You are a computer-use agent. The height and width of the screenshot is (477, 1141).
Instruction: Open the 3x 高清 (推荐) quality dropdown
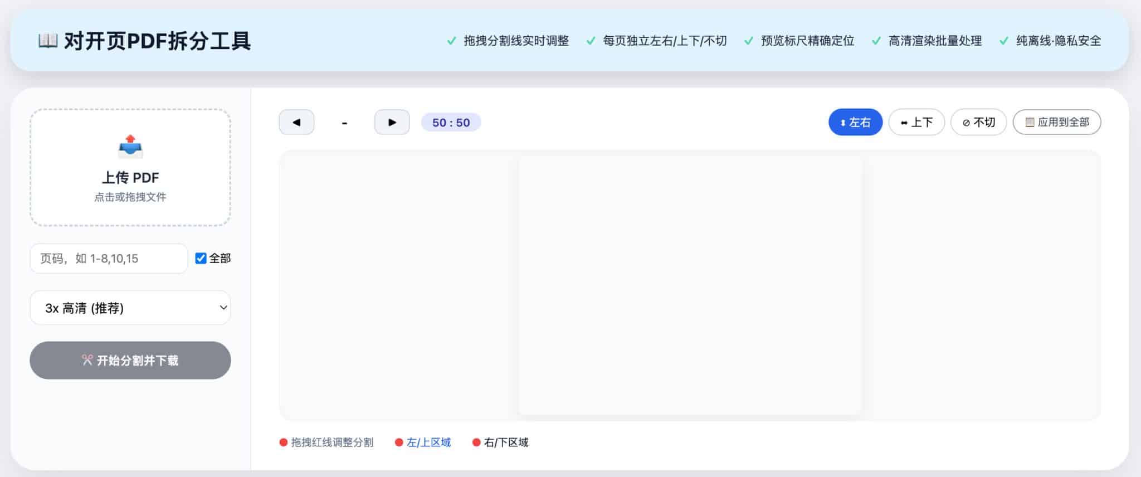(x=130, y=308)
